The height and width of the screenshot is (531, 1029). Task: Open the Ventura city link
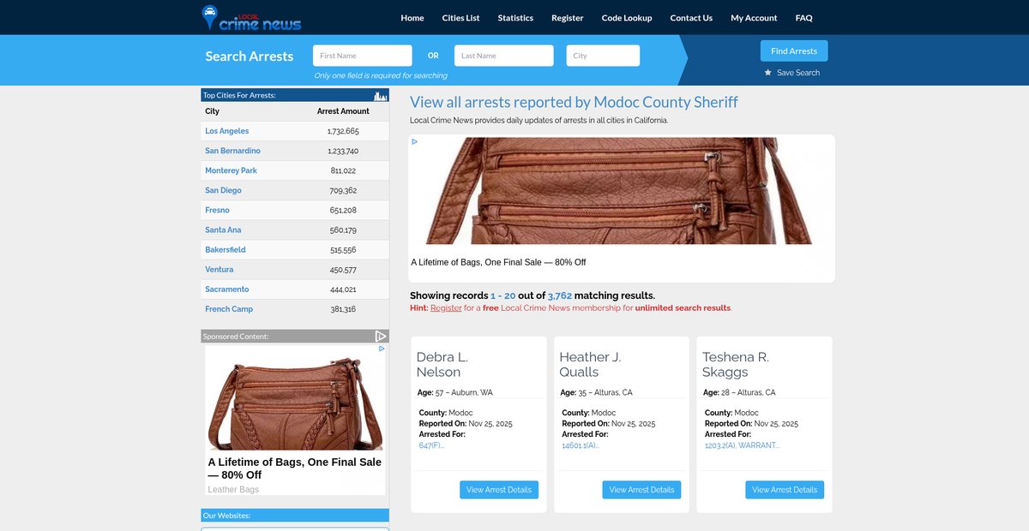pos(220,269)
